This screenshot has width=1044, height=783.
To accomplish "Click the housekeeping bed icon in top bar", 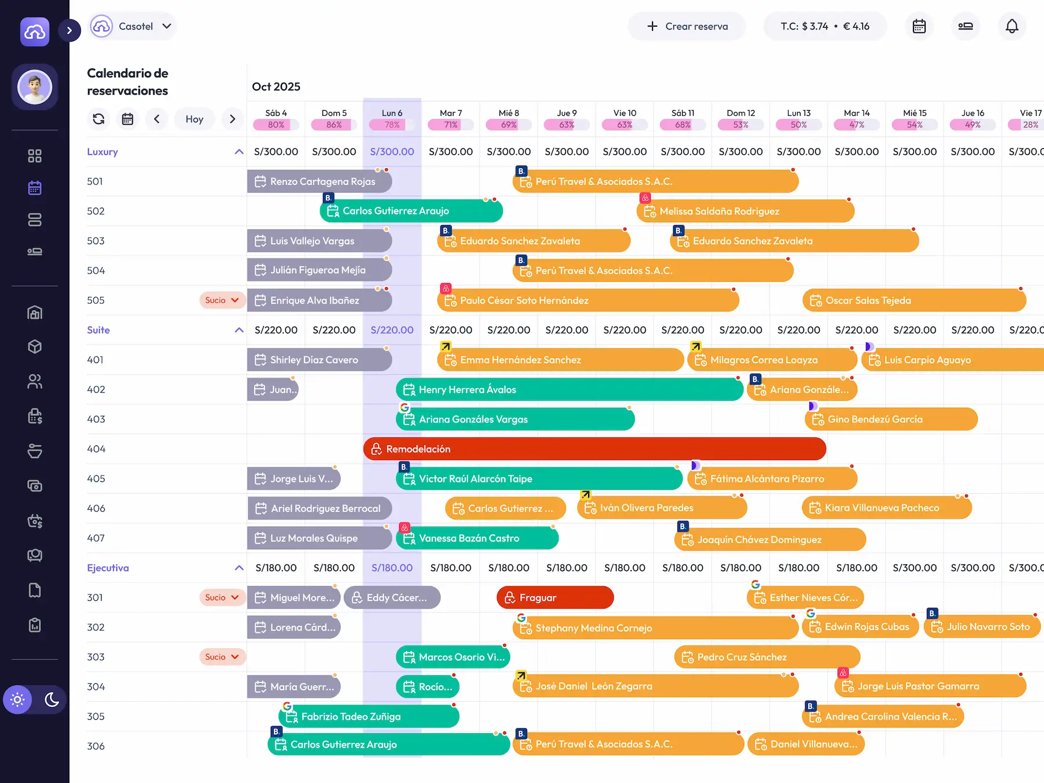I will coord(966,26).
